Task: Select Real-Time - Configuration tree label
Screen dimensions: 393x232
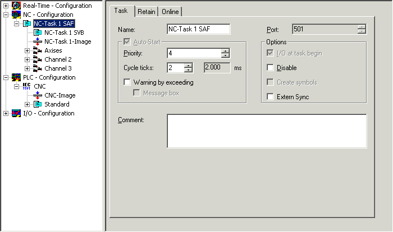Action: tap(57, 6)
